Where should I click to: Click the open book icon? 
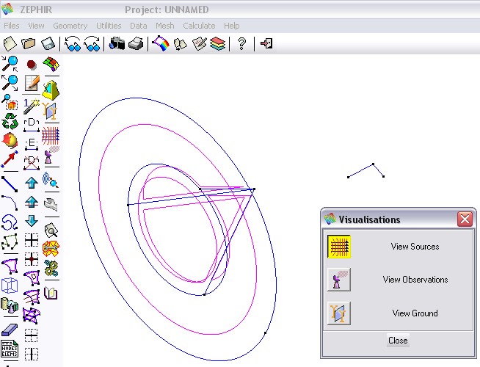[x=51, y=293]
